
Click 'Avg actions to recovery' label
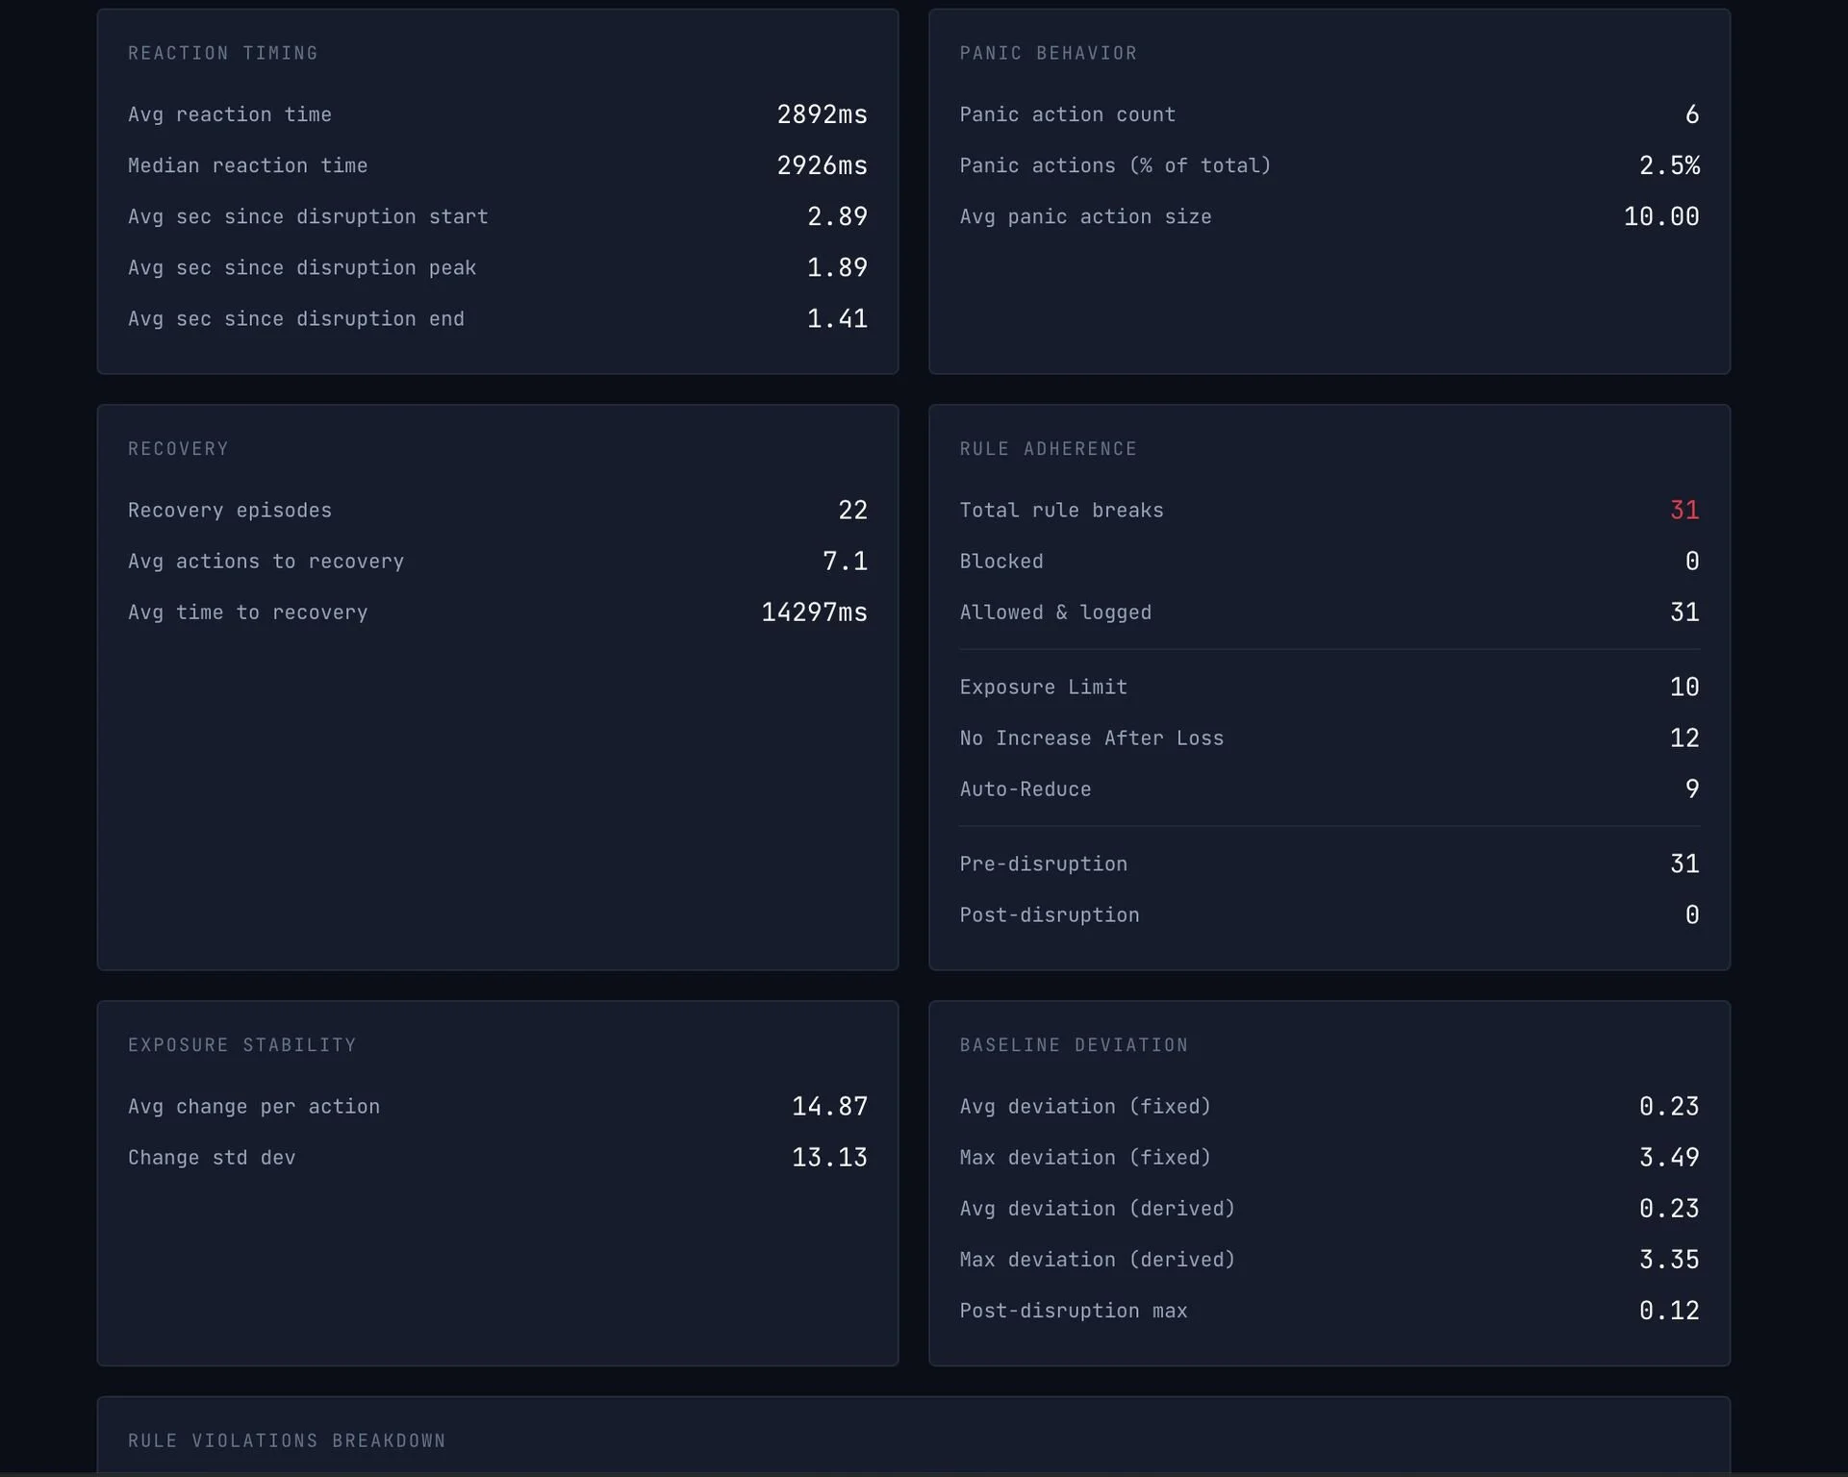(266, 562)
